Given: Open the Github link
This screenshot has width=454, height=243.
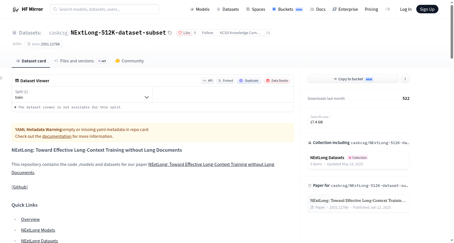Looking at the screenshot, I should (20, 187).
